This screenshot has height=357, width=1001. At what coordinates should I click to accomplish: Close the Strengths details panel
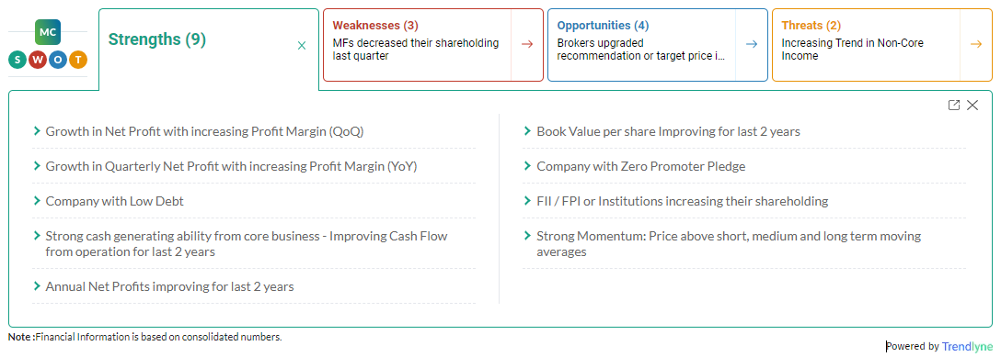point(972,105)
